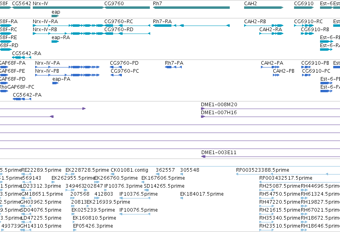Select the CAH2-PA protein label
340x232 pixels.
pyautogui.click(x=272, y=63)
